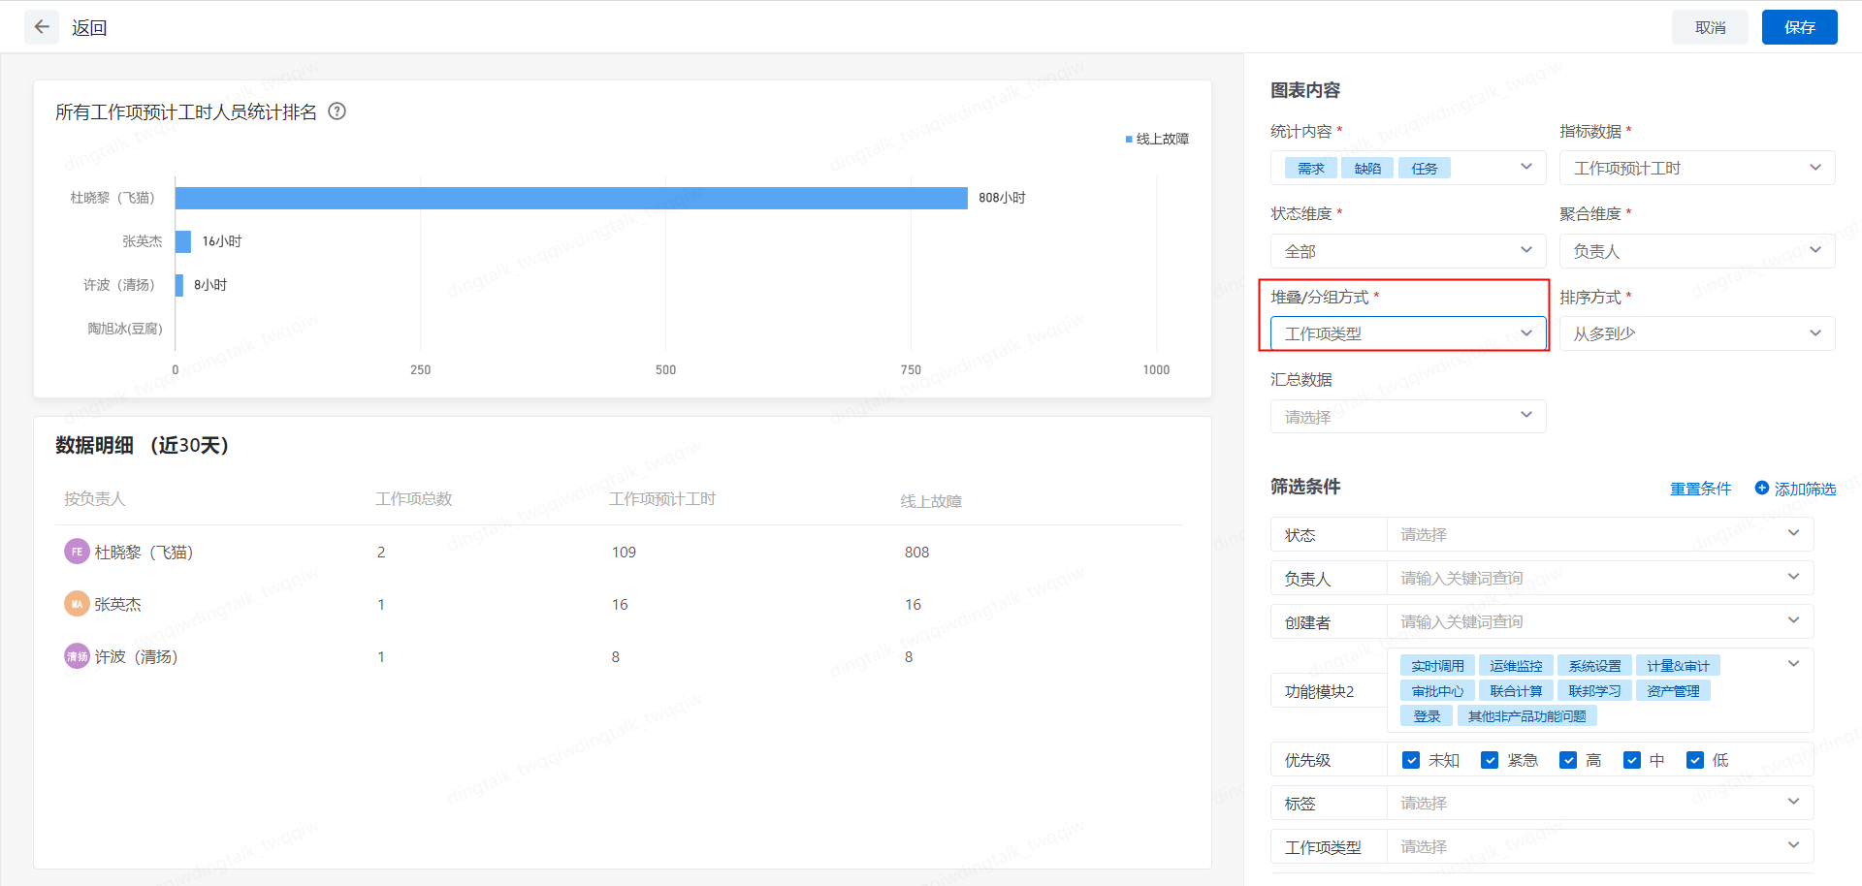Viewport: 1862px width, 886px height.
Task: Click the 取消 button
Action: pyautogui.click(x=1710, y=27)
